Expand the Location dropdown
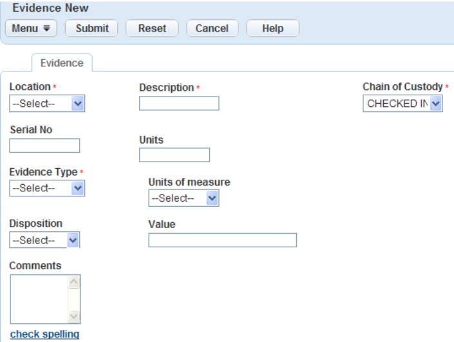 coord(47,104)
